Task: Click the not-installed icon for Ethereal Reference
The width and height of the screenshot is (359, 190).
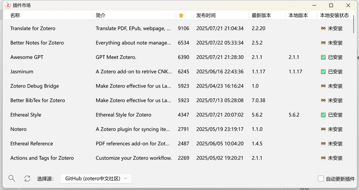Action: [323, 144]
